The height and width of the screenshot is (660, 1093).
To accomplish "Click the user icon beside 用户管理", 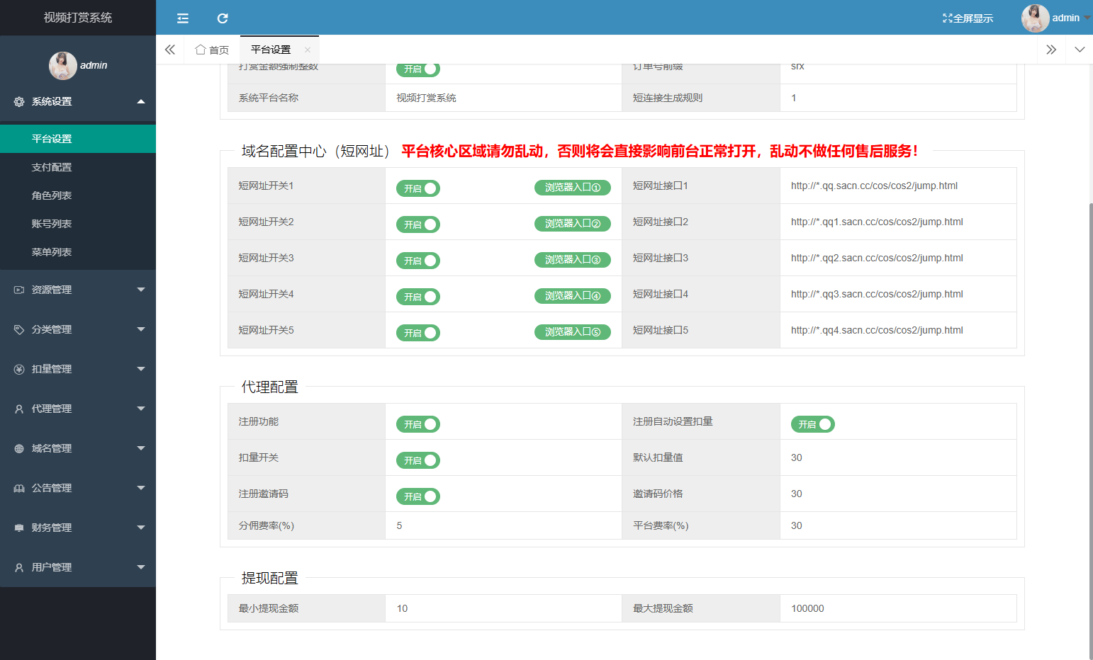I will click(x=19, y=567).
